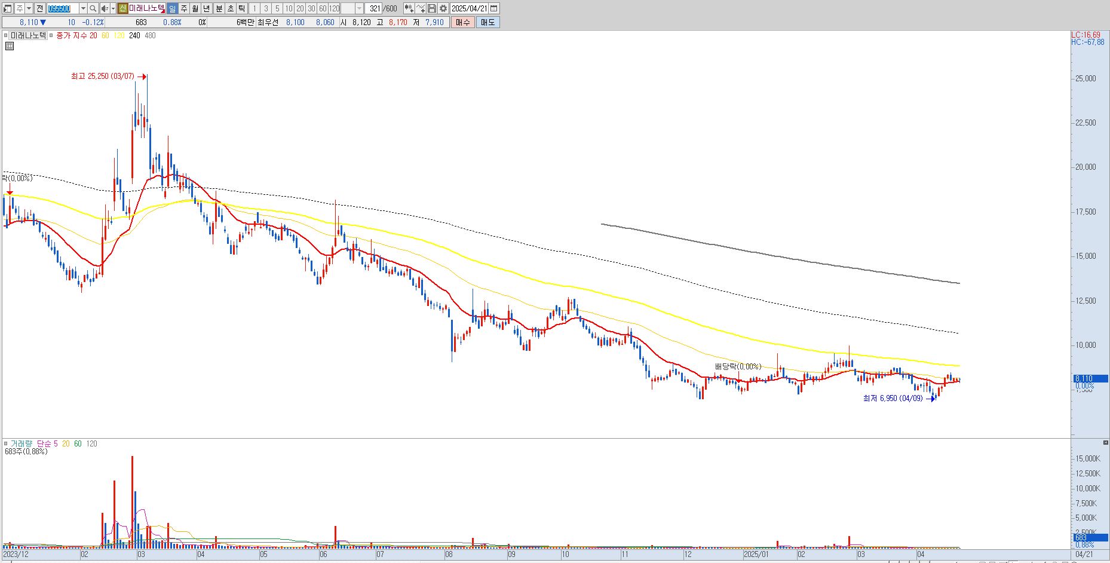Expand the stock code dropdown arrow

click(x=83, y=8)
